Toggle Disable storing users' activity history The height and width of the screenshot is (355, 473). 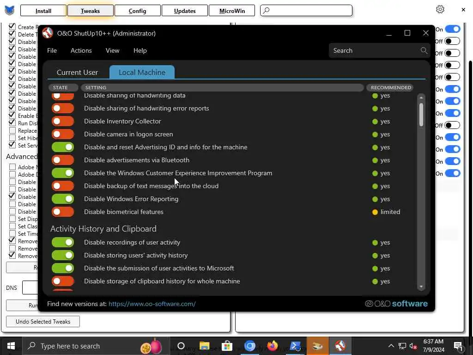tap(63, 255)
